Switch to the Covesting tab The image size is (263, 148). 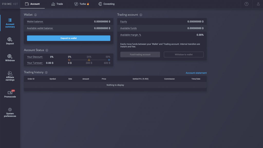(106, 4)
